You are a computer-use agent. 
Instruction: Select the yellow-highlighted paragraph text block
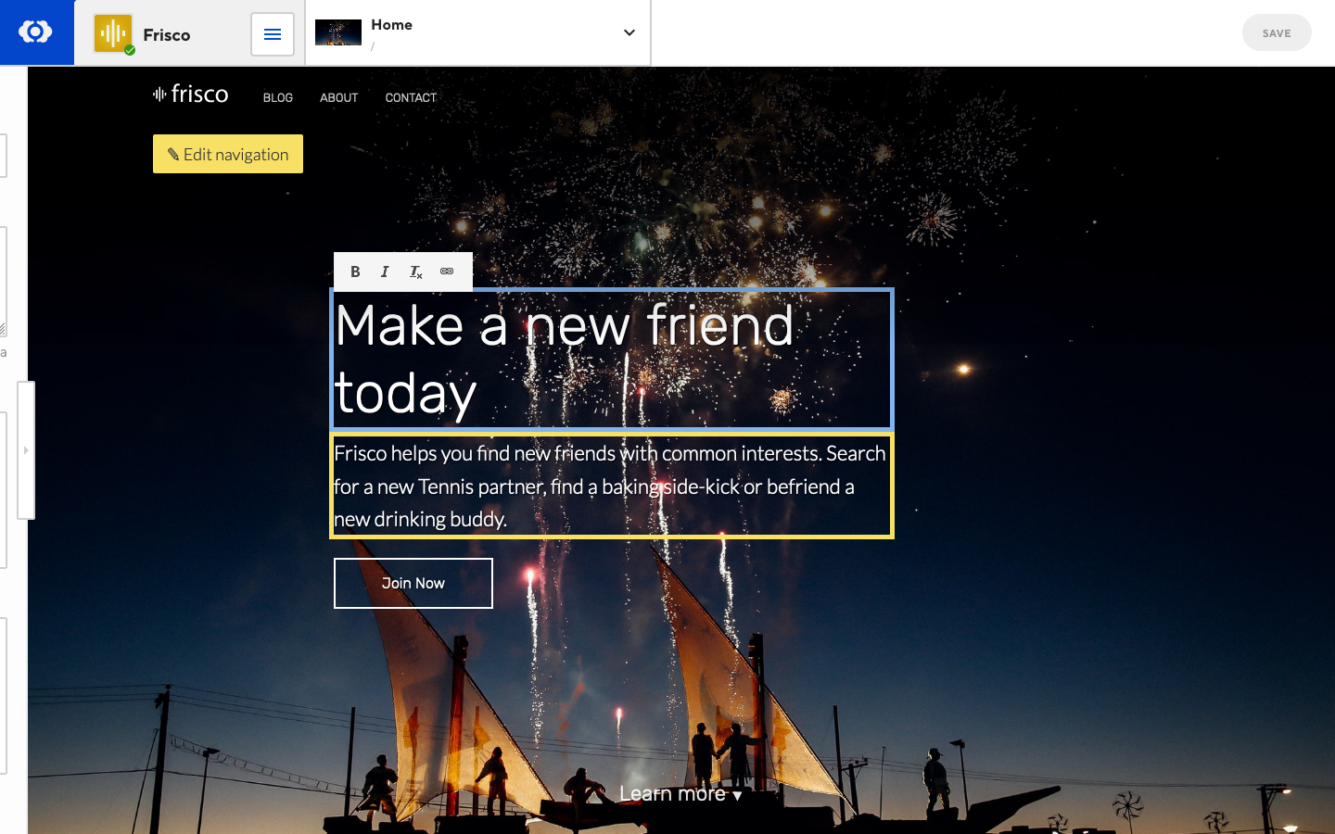click(612, 486)
